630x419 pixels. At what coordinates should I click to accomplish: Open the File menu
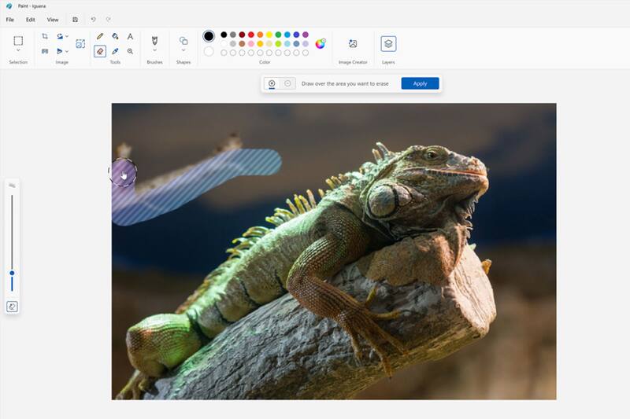pos(10,20)
